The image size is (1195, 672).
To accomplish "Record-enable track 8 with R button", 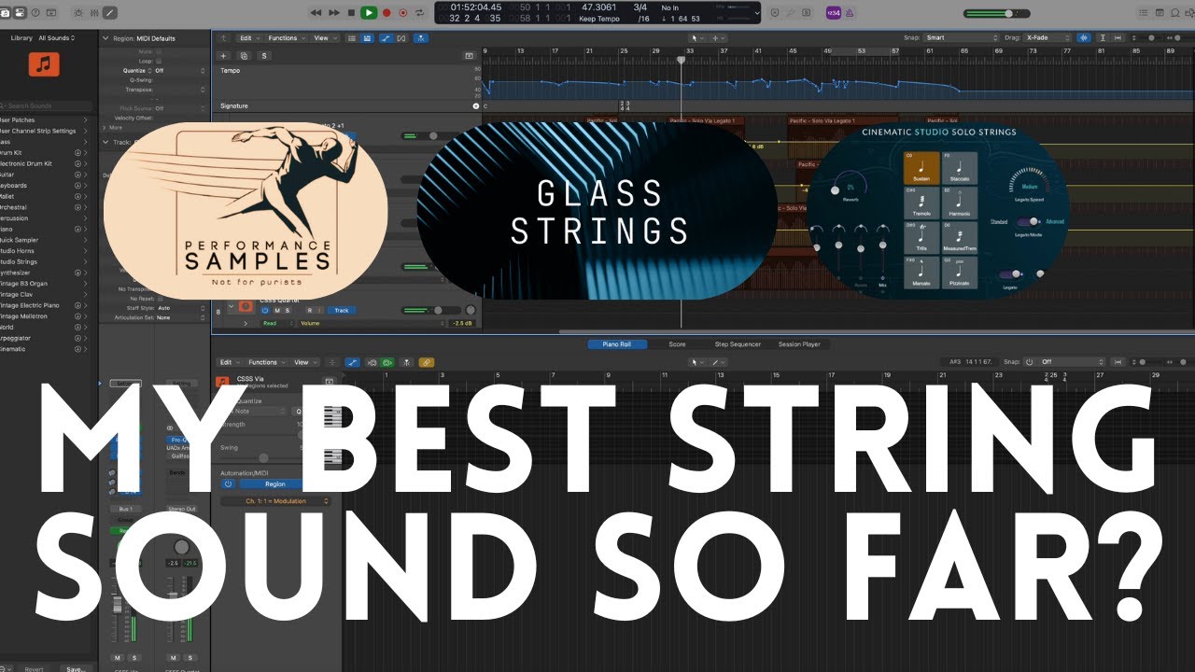I will click(x=309, y=310).
